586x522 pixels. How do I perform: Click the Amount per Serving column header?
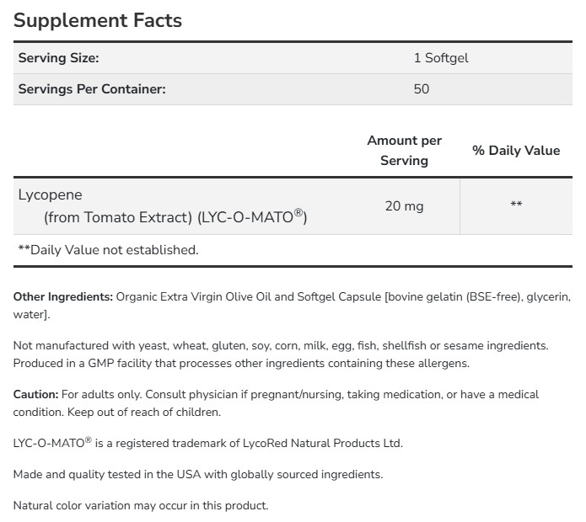pos(404,150)
